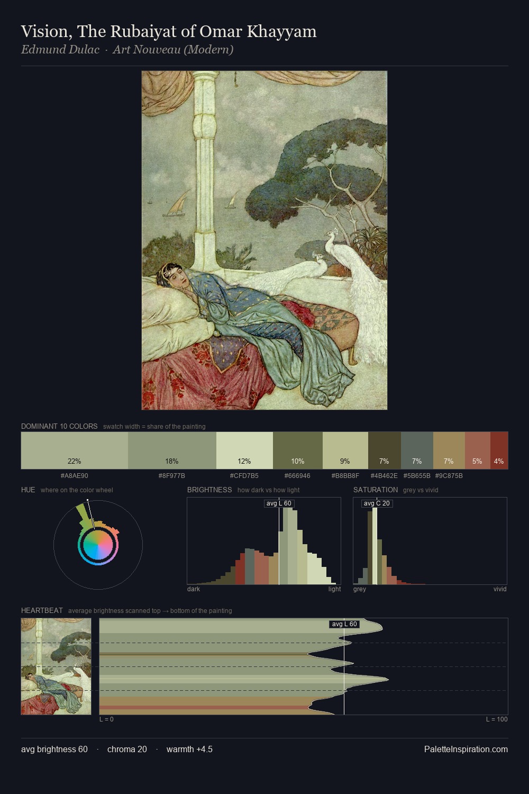Click hex code '#4B462E' text
Image resolution: width=529 pixels, height=794 pixels.
[x=384, y=476]
